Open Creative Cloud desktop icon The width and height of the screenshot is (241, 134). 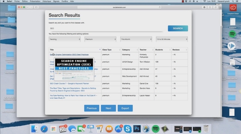tap(233, 8)
